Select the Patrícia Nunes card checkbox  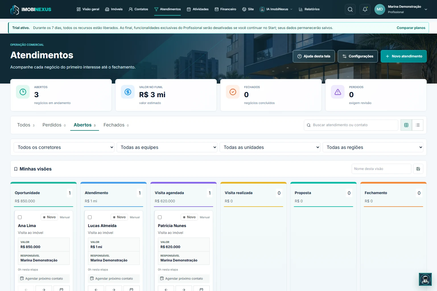(x=160, y=217)
